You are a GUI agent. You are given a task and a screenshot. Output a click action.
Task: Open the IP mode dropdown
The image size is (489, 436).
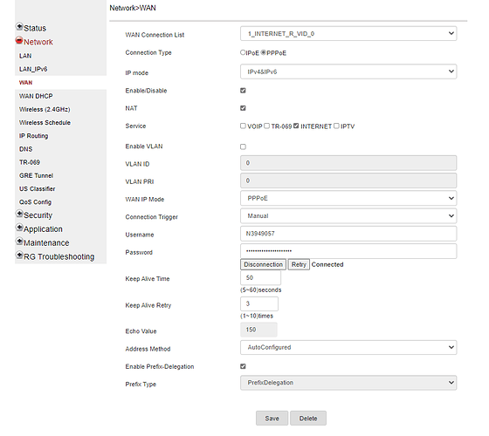pyautogui.click(x=348, y=72)
